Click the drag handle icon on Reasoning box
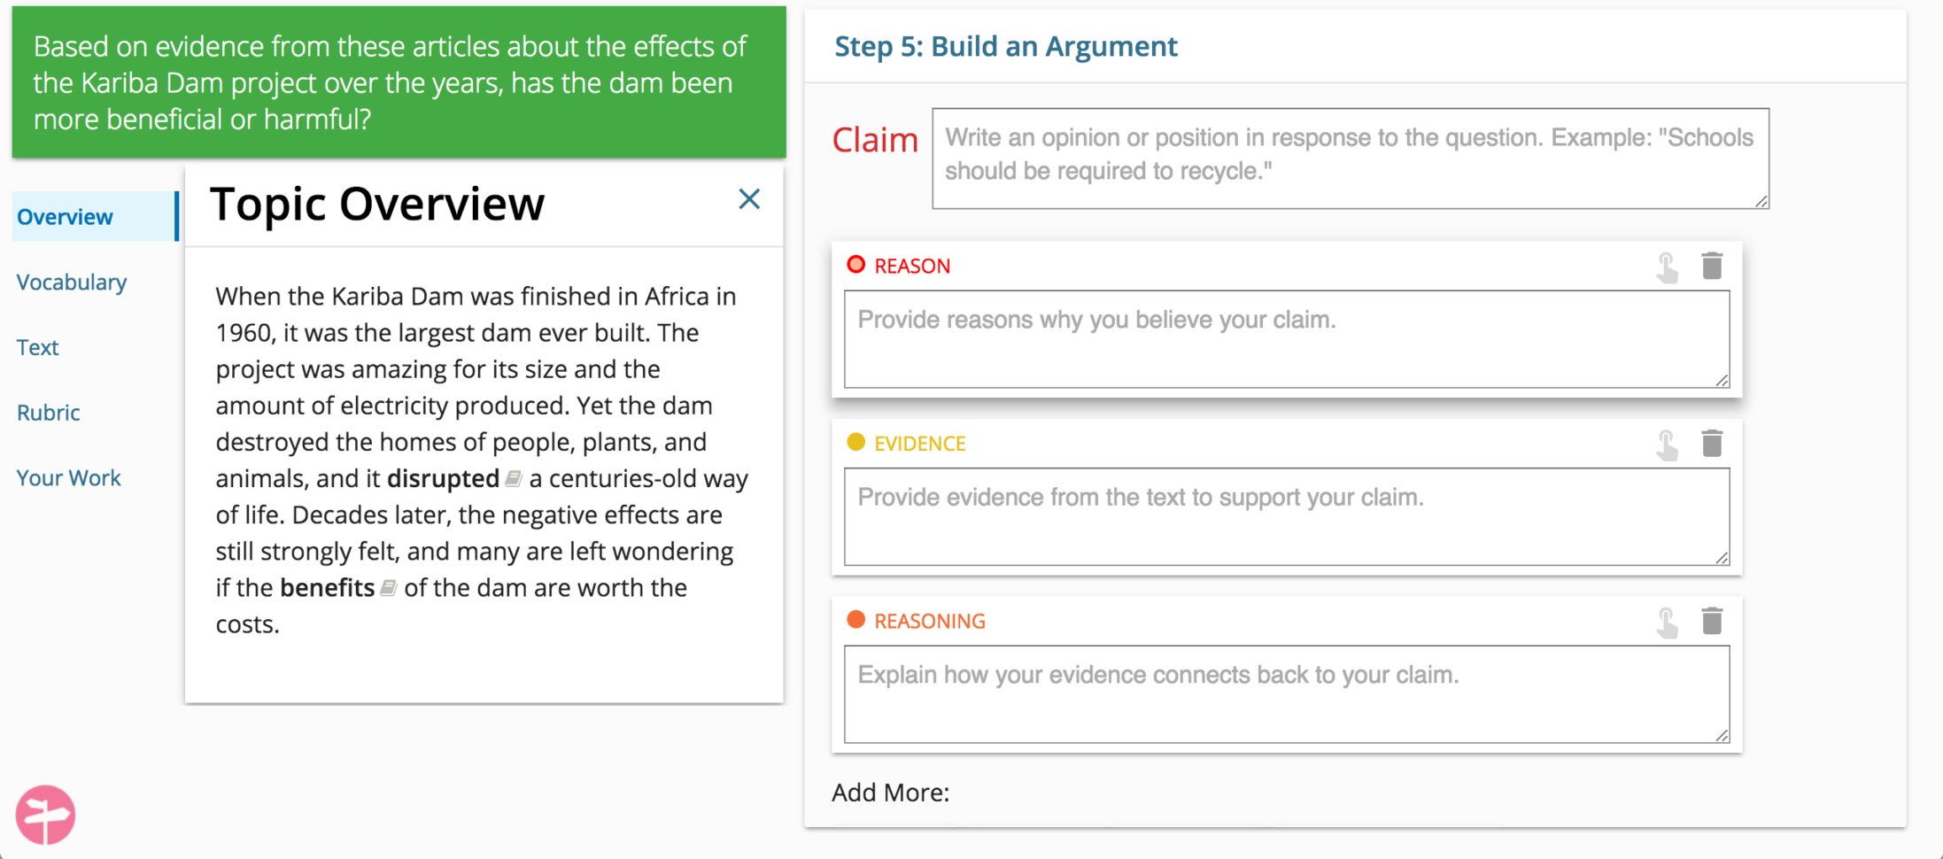Screen dimensions: 1943x859 (1667, 623)
